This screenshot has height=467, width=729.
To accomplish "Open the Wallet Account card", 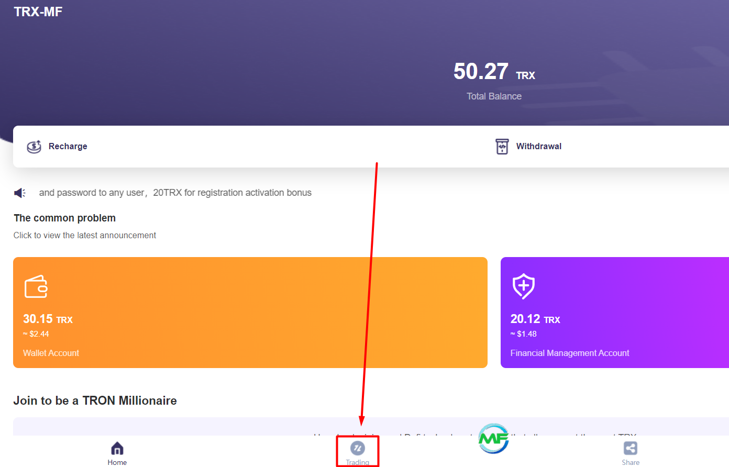I will [x=250, y=313].
